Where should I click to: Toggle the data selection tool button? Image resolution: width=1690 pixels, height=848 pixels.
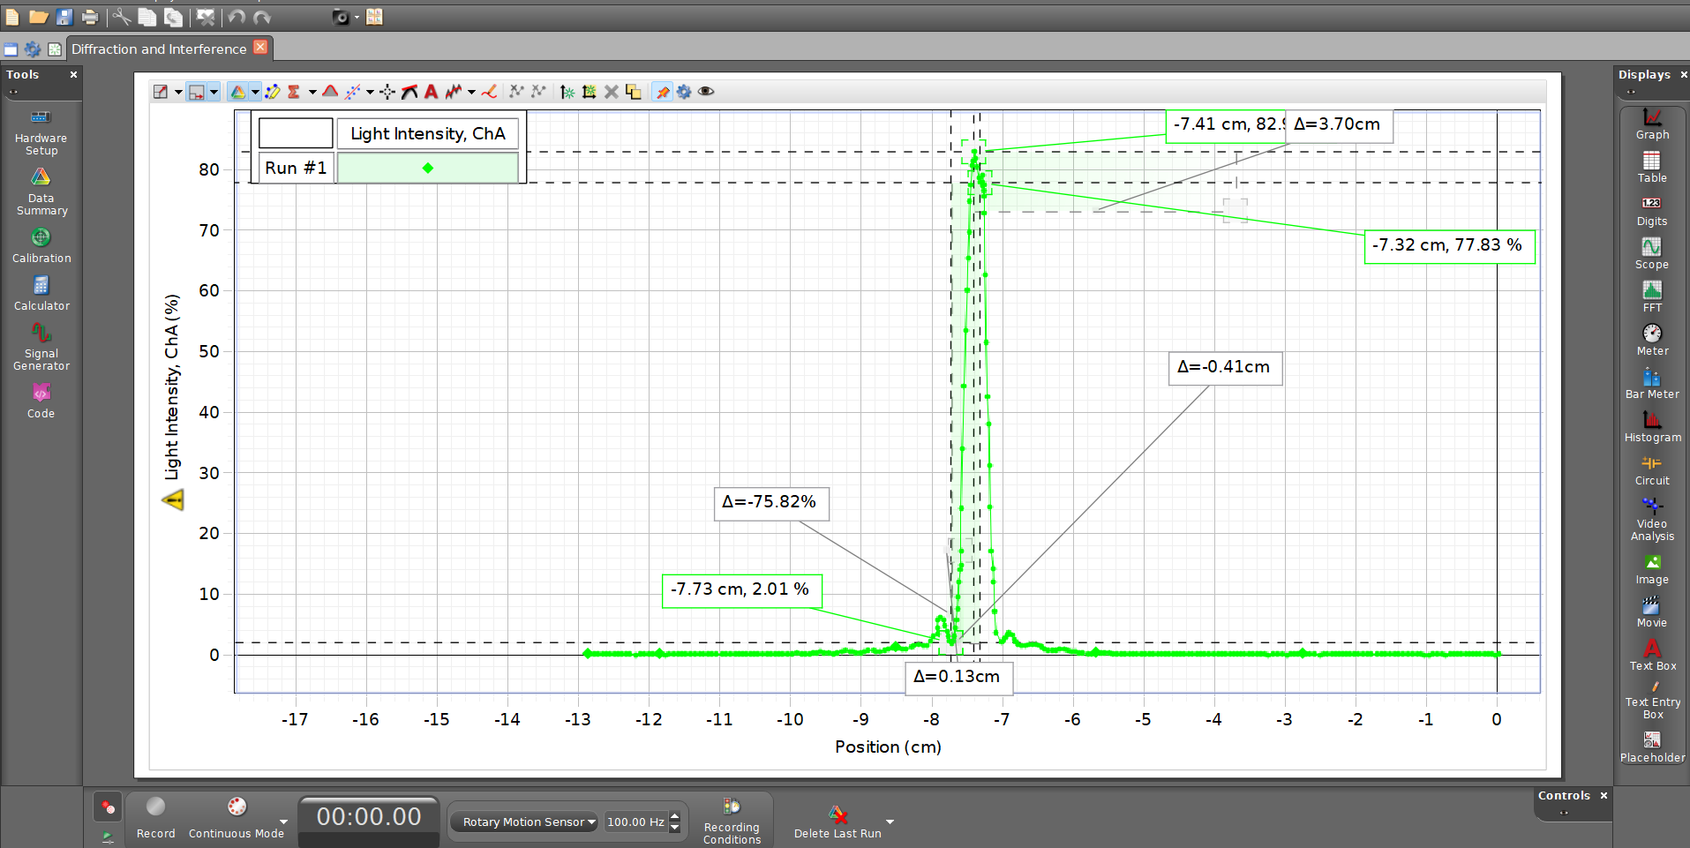[x=197, y=92]
